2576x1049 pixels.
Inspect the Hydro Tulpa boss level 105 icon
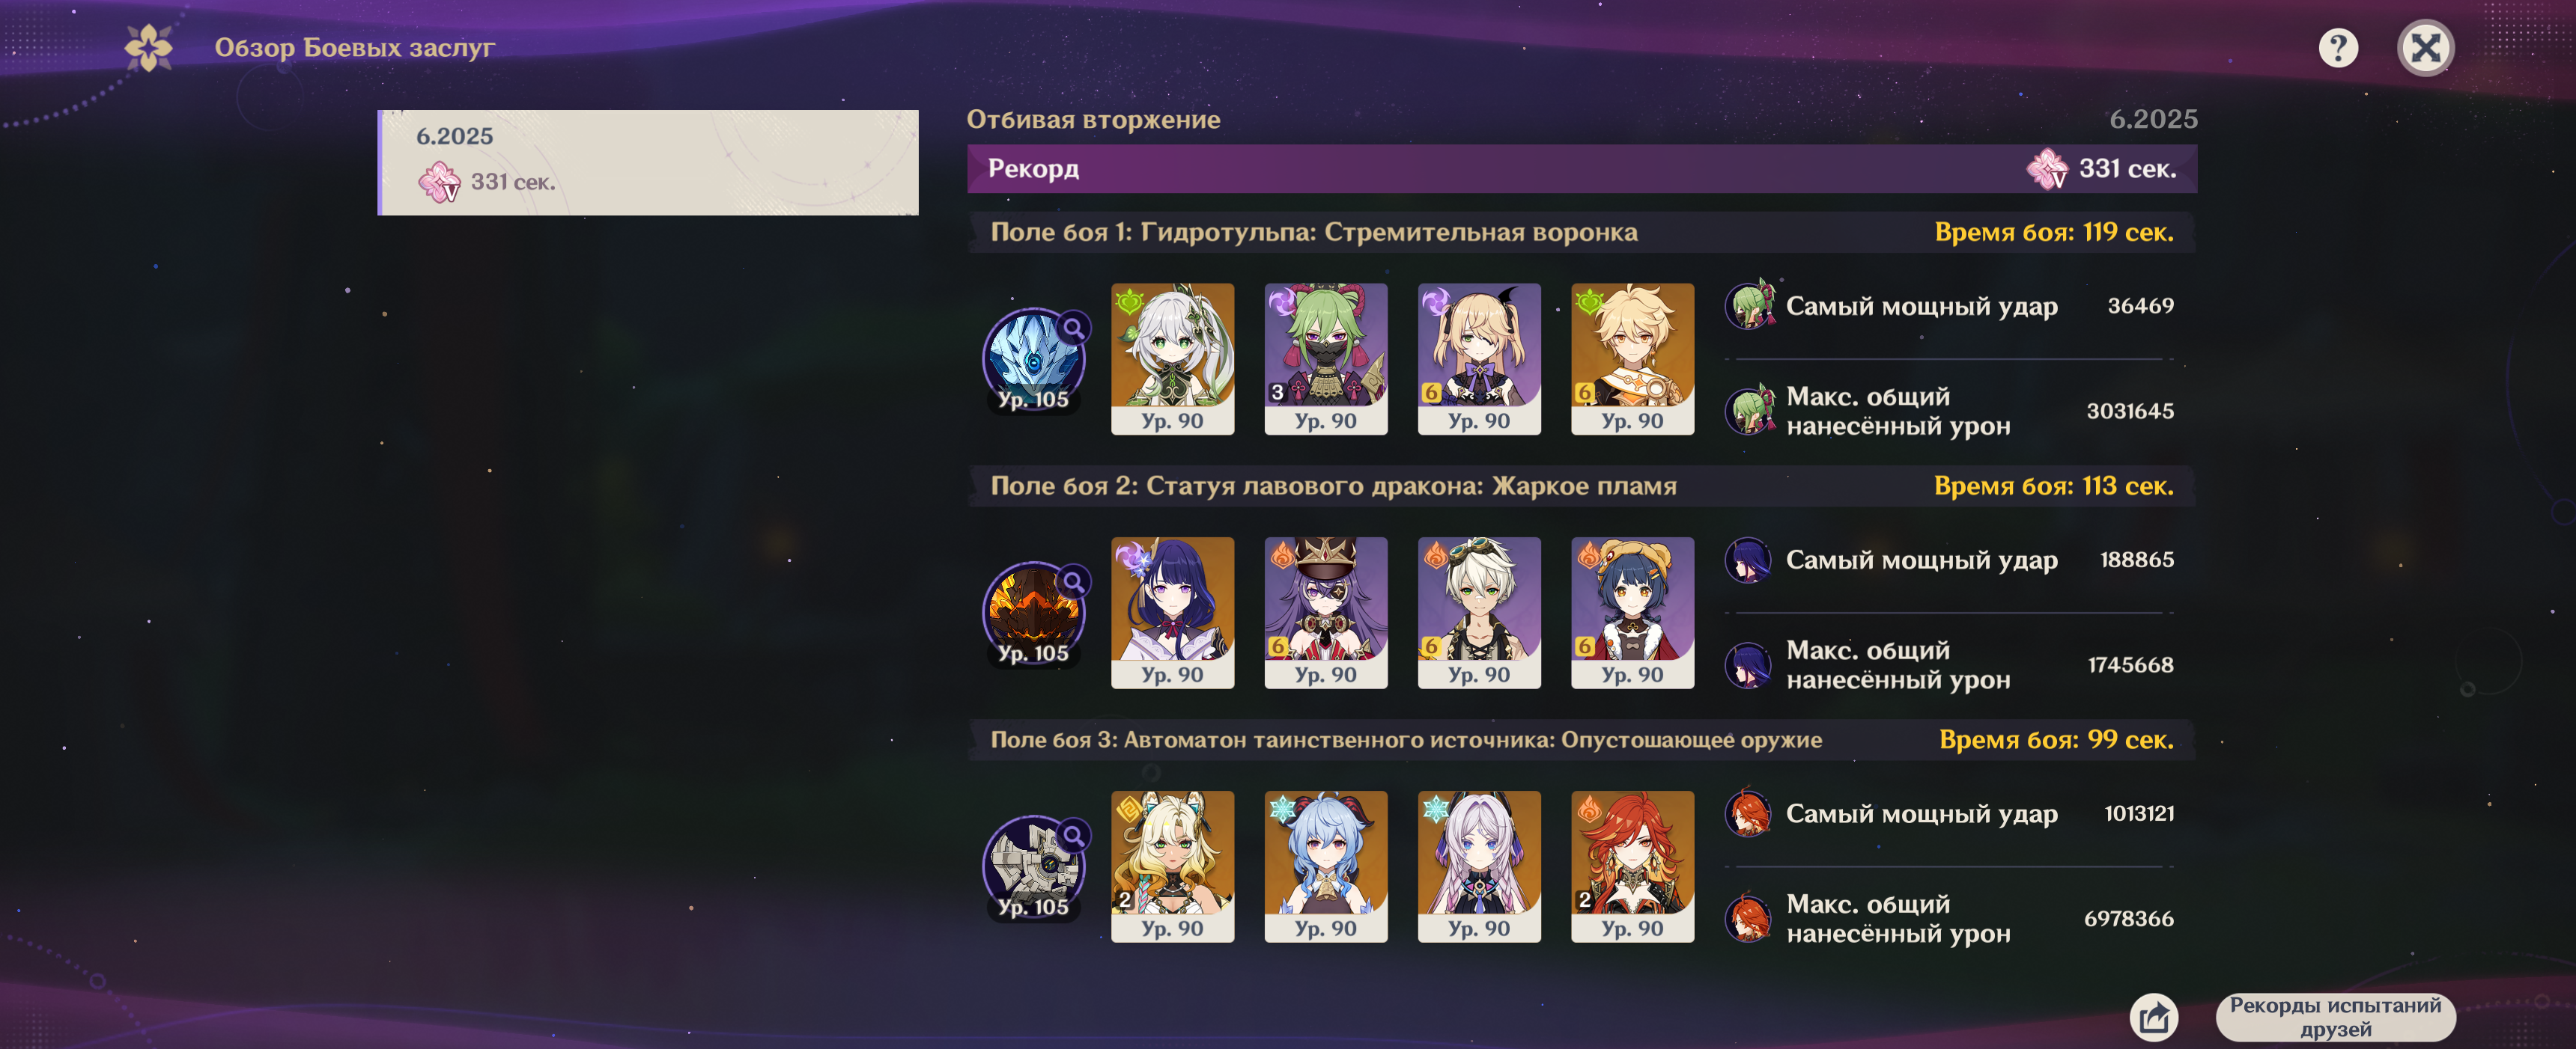point(1033,358)
